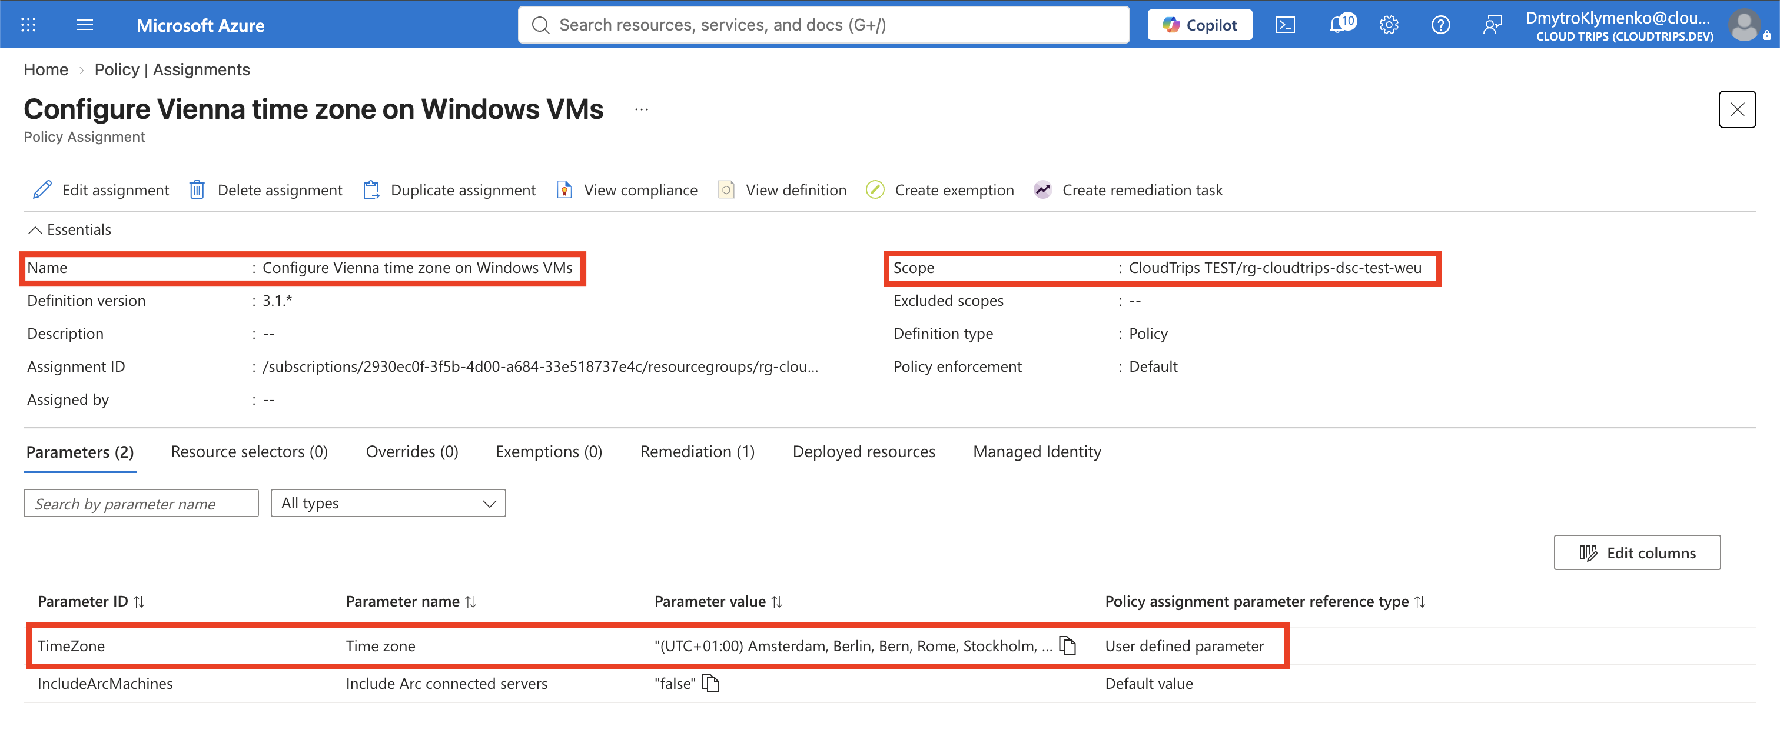Collapse the Essentials section
Screen dimensions: 1780x733
tap(69, 229)
